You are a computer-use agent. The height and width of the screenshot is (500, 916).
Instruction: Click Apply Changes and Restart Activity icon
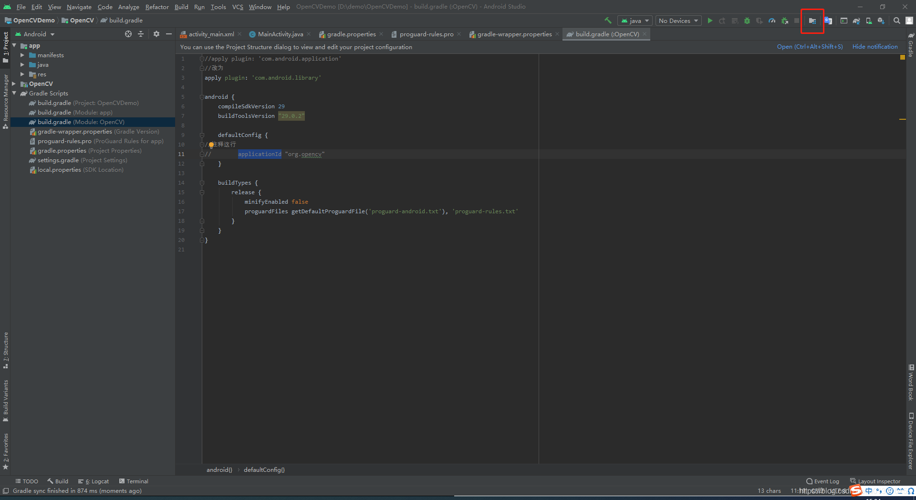click(x=722, y=21)
